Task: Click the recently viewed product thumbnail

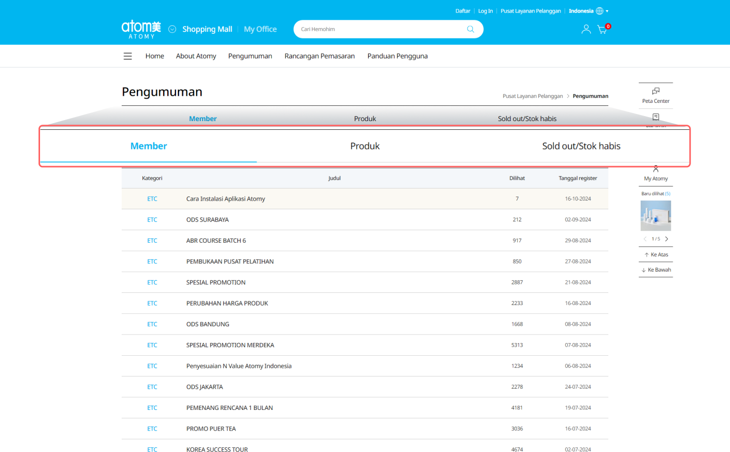Action: pos(655,216)
